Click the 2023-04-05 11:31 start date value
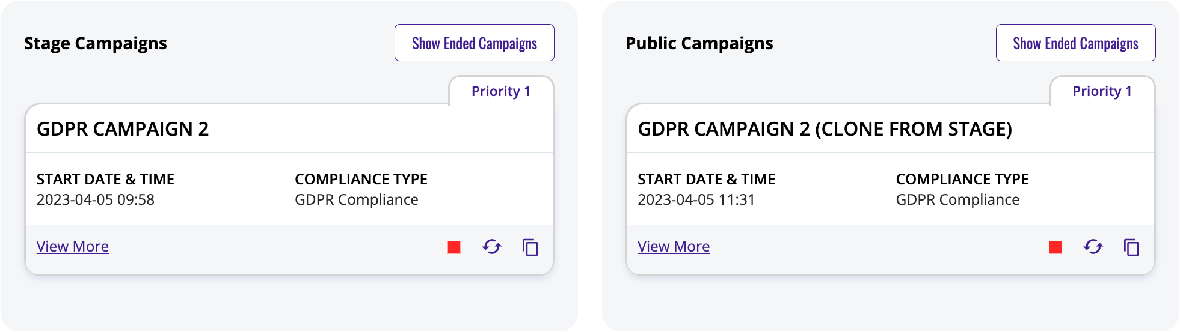 tap(696, 200)
